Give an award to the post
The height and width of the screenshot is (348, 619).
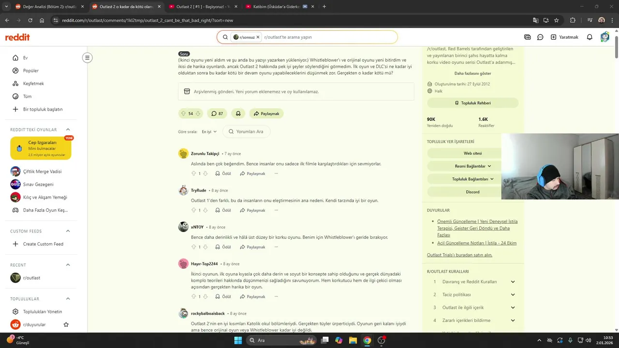pos(238,114)
